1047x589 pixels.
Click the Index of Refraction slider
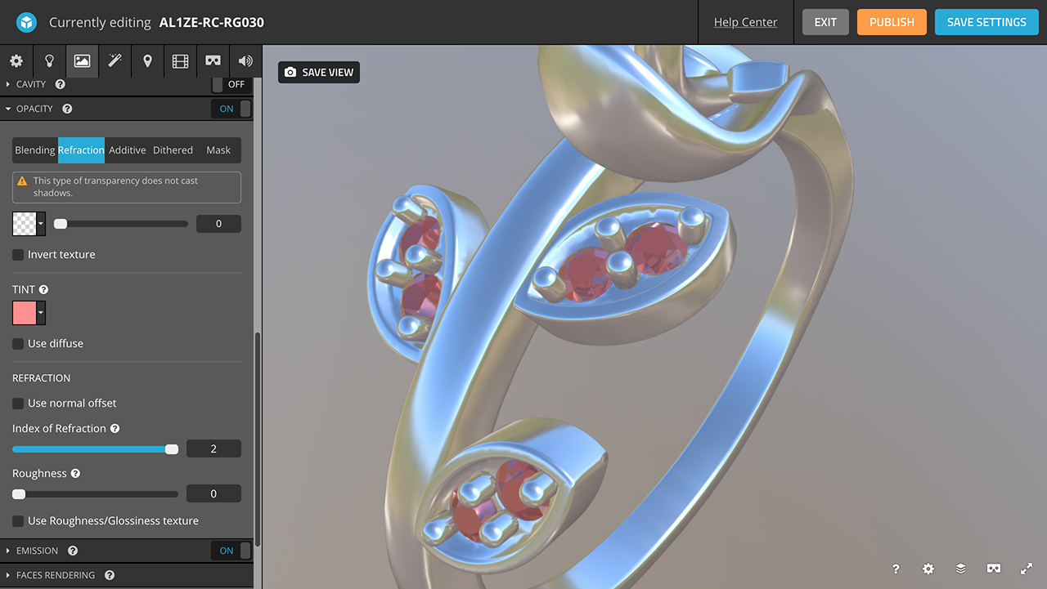pos(95,449)
